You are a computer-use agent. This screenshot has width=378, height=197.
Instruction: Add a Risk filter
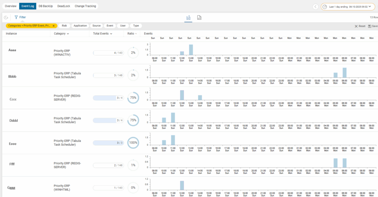tap(64, 26)
